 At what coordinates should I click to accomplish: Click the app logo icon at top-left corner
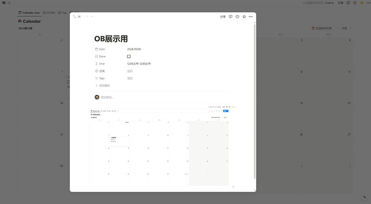[x=4, y=3]
